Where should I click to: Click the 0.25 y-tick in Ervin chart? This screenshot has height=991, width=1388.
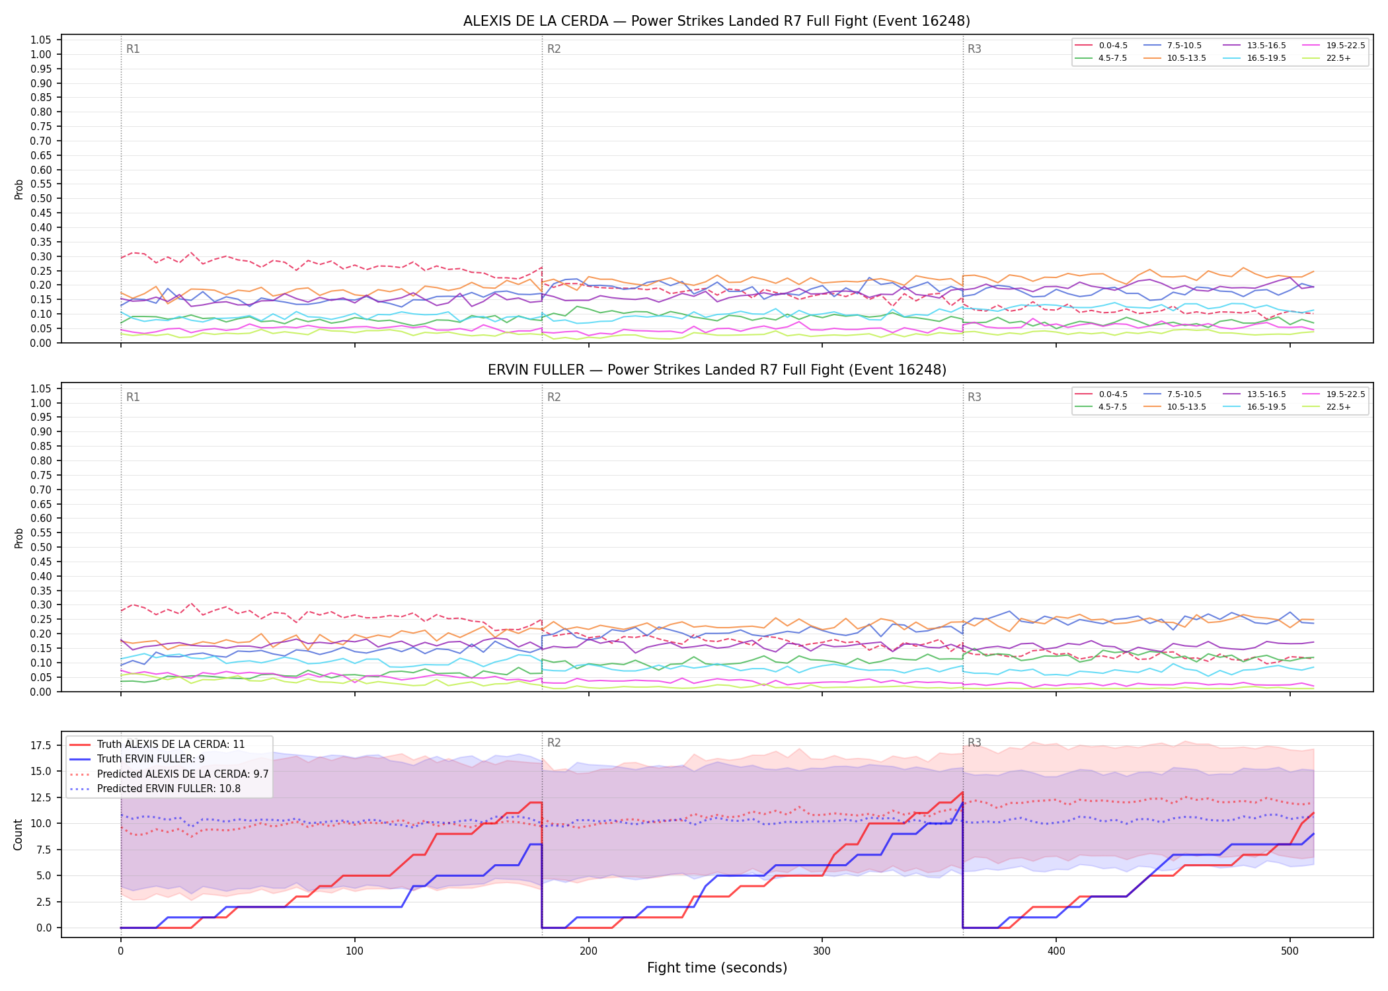click(x=42, y=619)
